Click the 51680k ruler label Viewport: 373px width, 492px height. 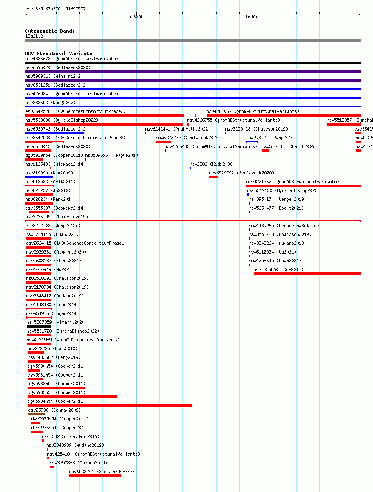point(136,17)
